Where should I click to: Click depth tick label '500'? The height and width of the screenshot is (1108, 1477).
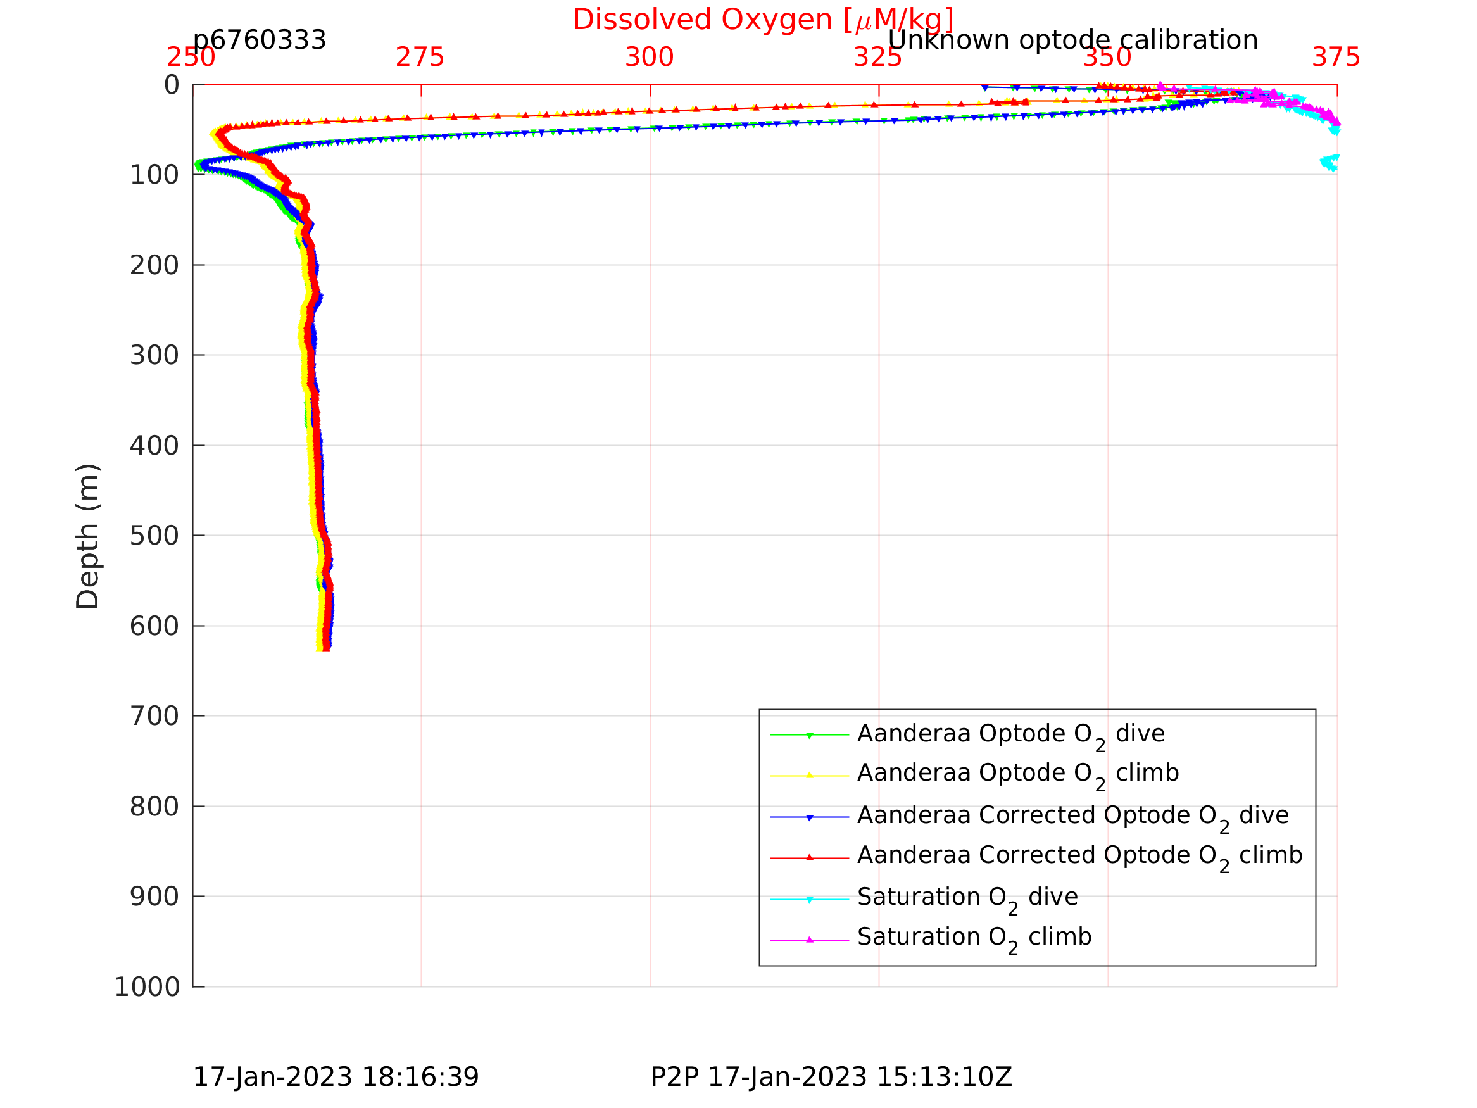tap(154, 536)
